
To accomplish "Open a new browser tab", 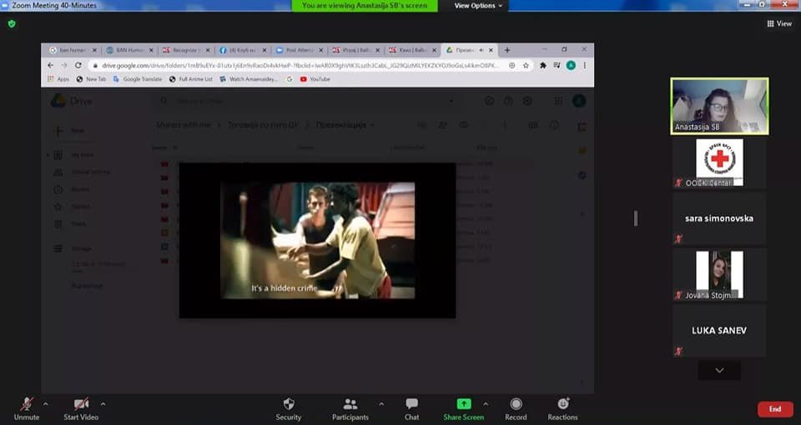I will coord(507,50).
